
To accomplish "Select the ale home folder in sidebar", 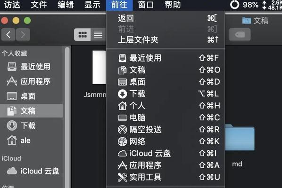I will (x=32, y=141).
